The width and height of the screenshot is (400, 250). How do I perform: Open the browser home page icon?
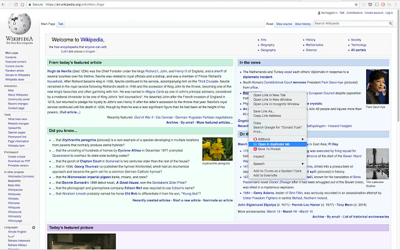[22, 4]
